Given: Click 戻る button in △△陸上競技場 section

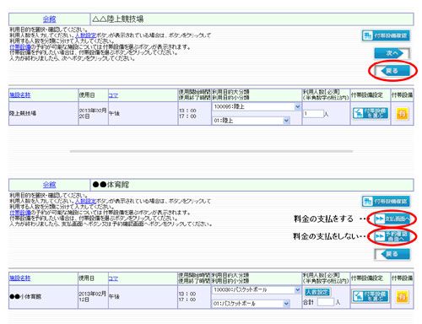Looking at the screenshot, I should pyautogui.click(x=392, y=71).
